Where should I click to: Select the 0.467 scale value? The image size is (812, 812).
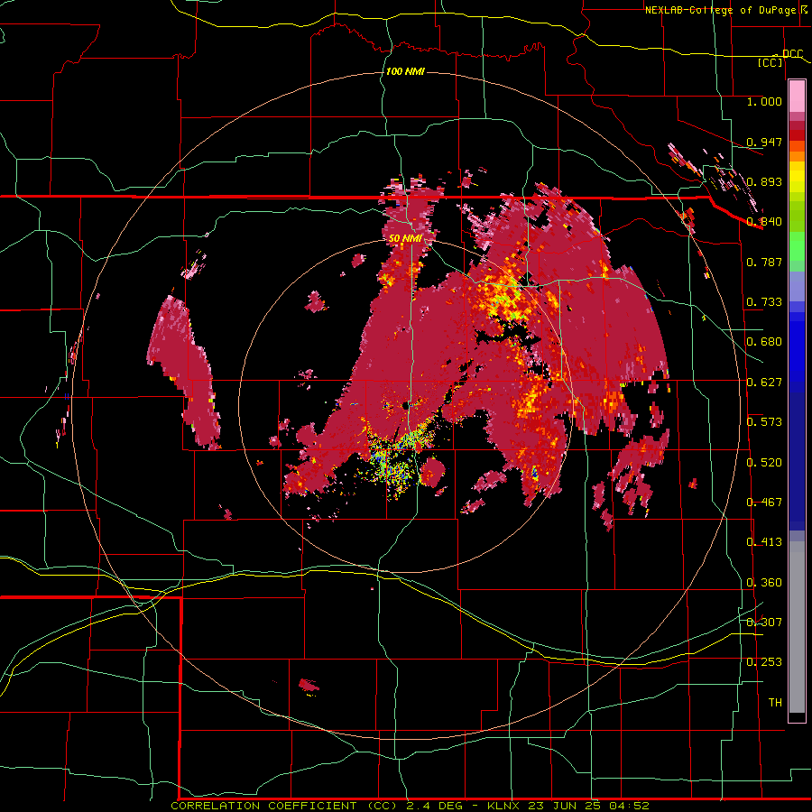[x=764, y=503]
